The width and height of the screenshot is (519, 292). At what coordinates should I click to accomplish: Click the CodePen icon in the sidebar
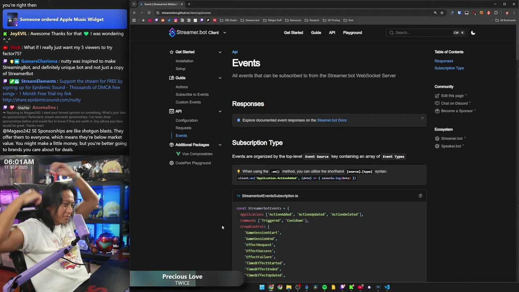pyautogui.click(x=172, y=163)
